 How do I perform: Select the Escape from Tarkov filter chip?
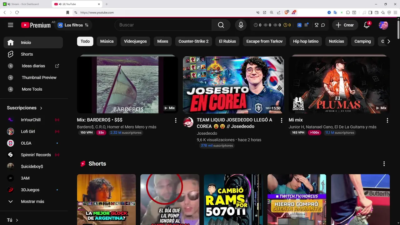click(x=264, y=41)
